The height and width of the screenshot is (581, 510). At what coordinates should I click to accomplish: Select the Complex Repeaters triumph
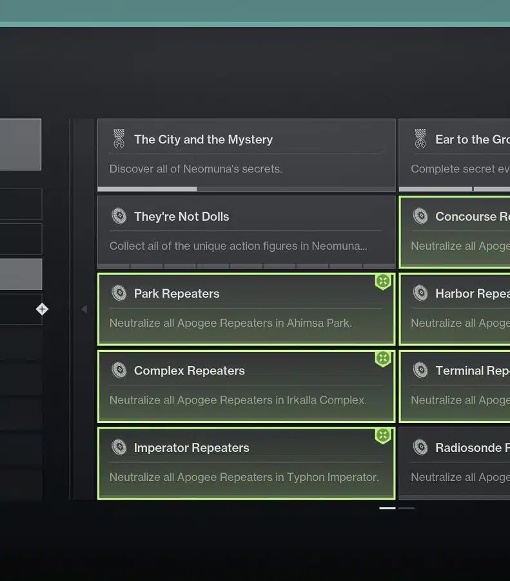pyautogui.click(x=246, y=386)
